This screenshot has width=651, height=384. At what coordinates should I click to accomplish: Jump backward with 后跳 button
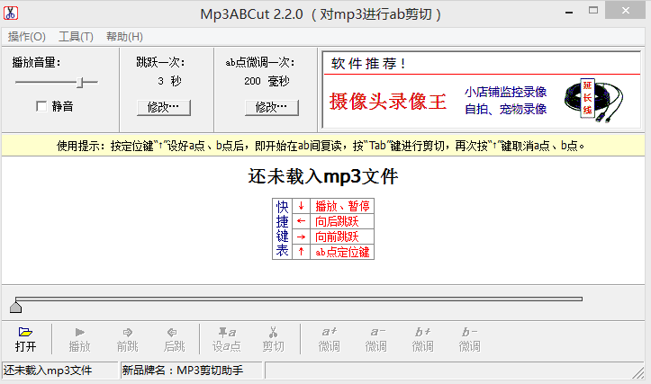[x=174, y=339]
